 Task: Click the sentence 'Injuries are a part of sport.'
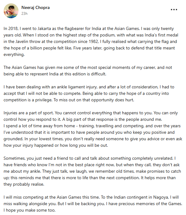click(x=29, y=113)
